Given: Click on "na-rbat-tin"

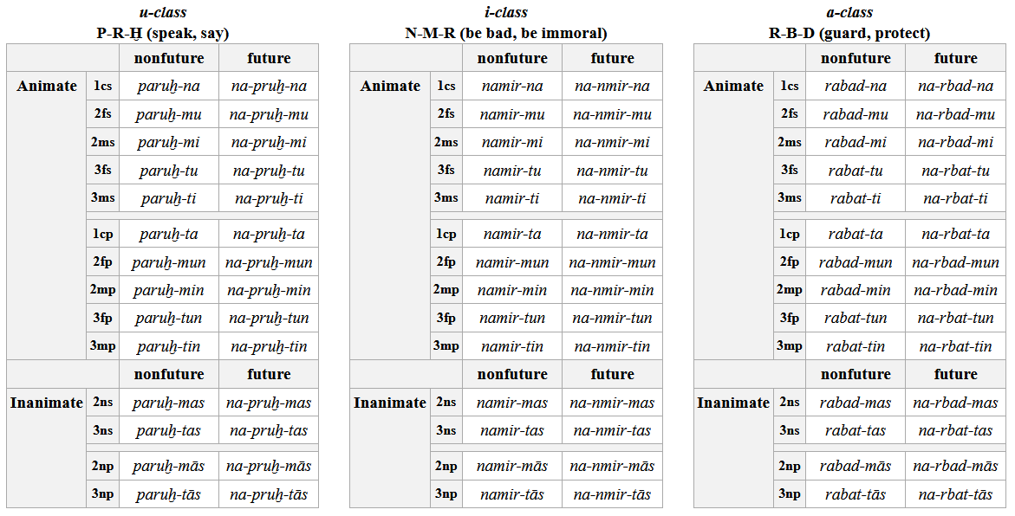Looking at the screenshot, I should point(955,346).
